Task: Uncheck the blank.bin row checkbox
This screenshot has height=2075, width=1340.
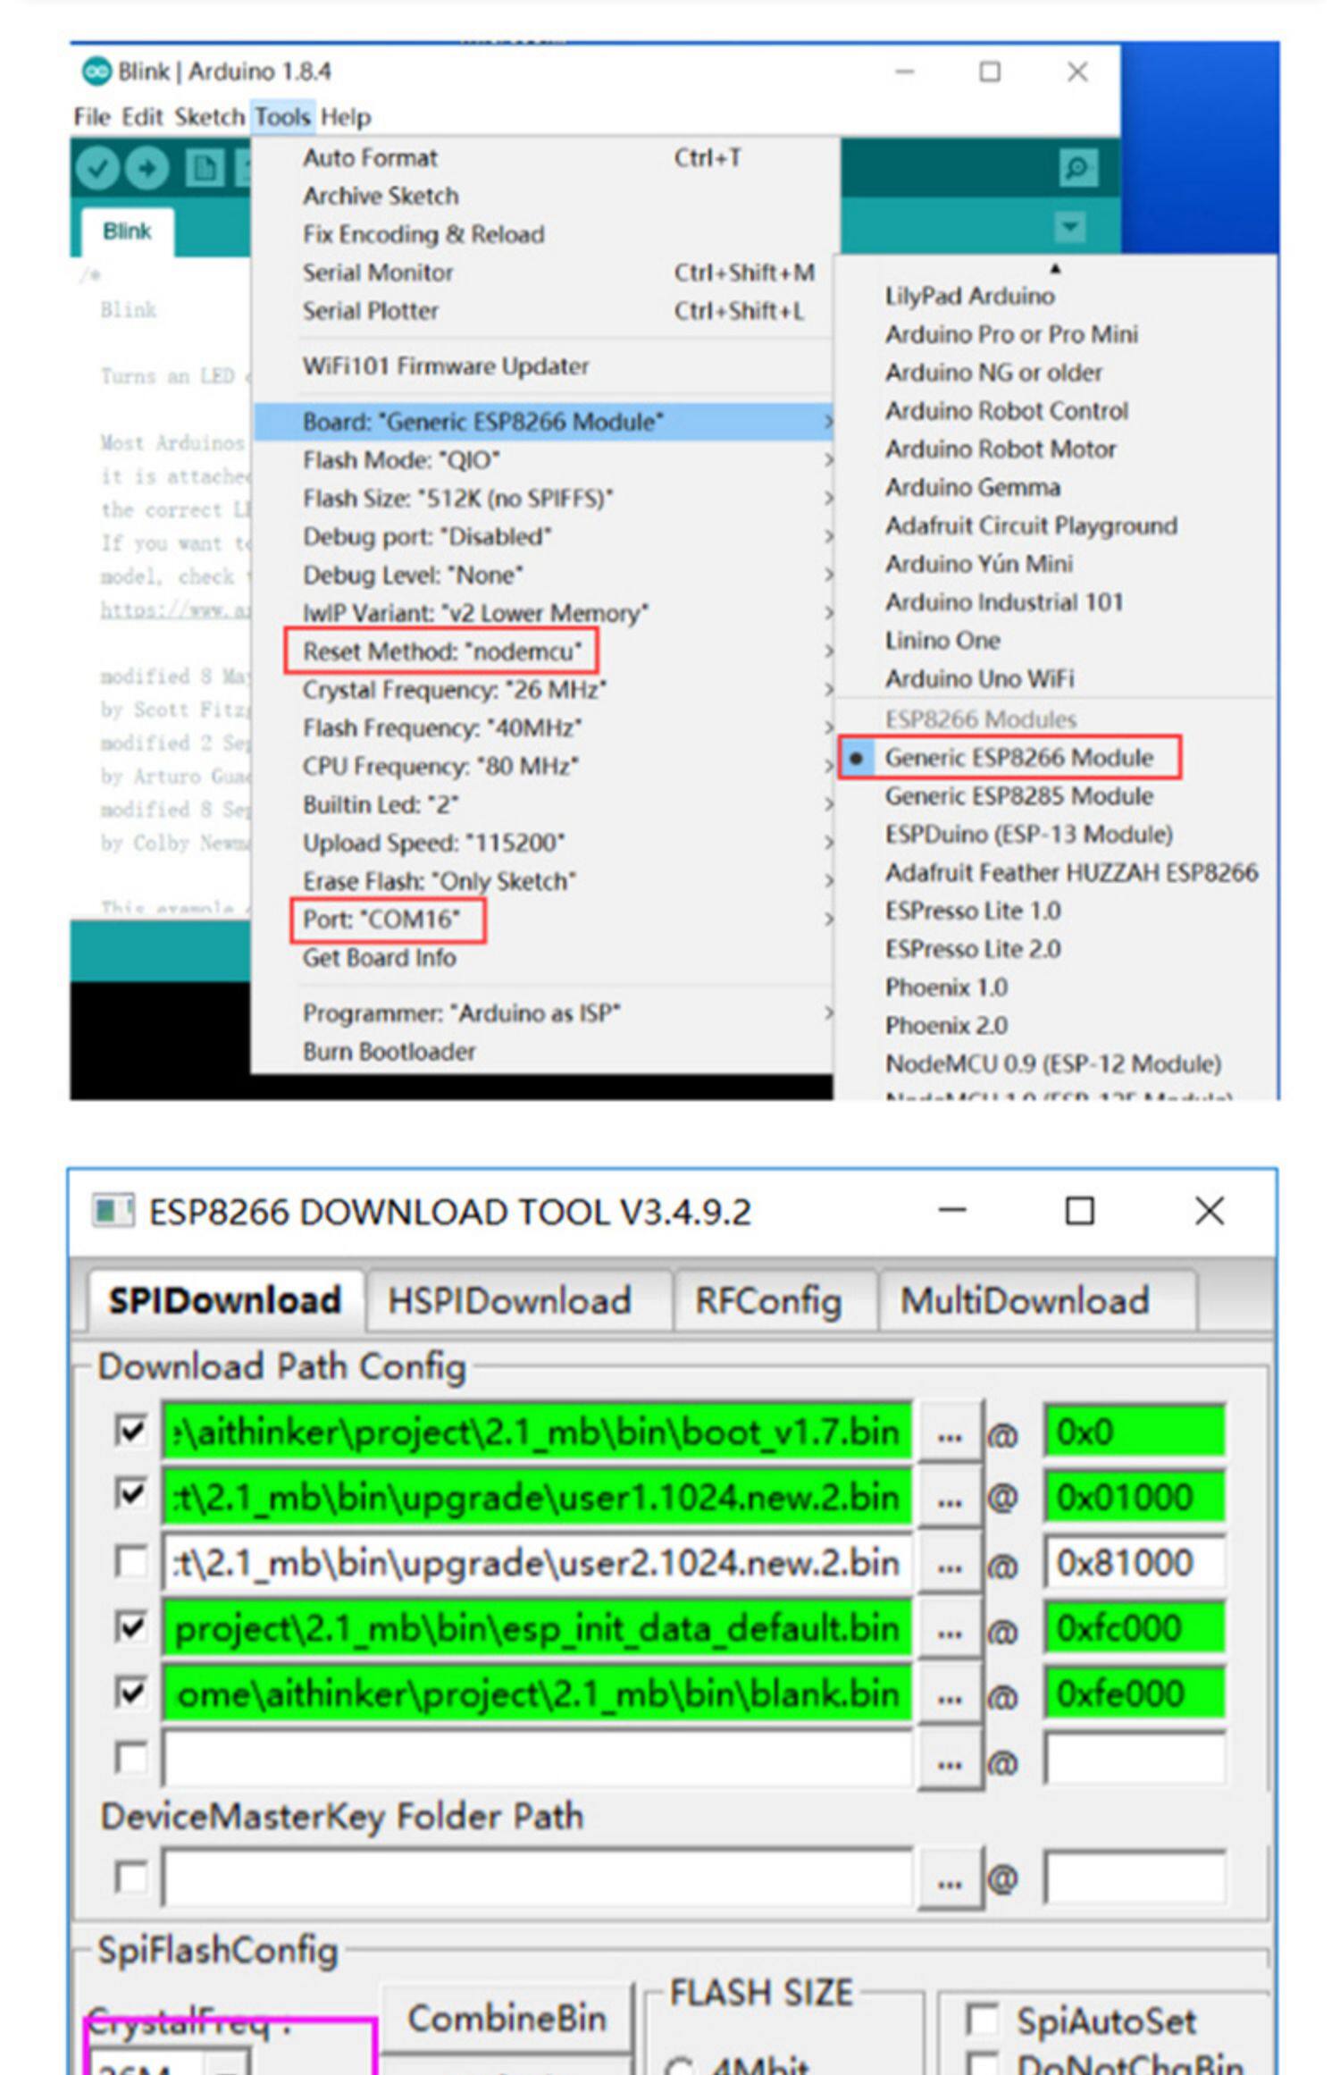Action: (131, 1693)
